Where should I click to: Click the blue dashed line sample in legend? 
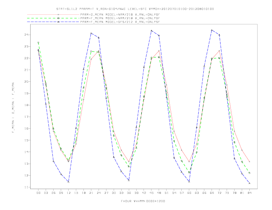(x=53, y=22)
